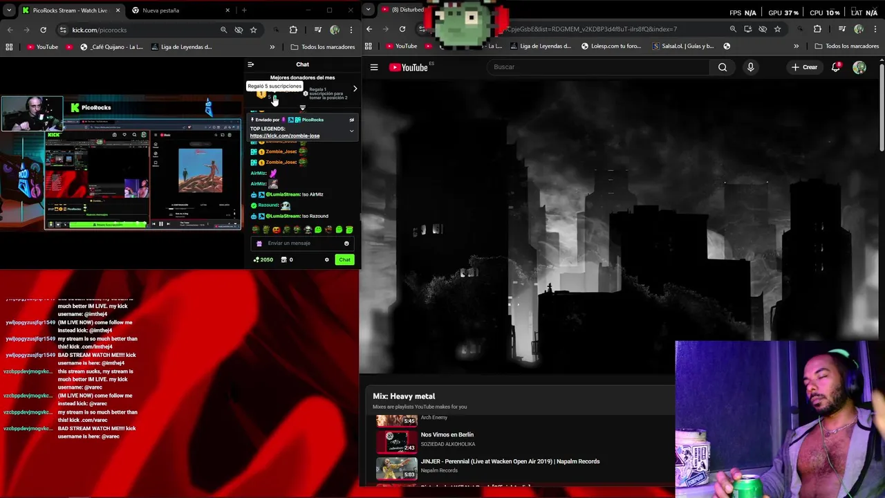
Task: Open SalsaLoL Guías bookmark
Action: [683, 46]
